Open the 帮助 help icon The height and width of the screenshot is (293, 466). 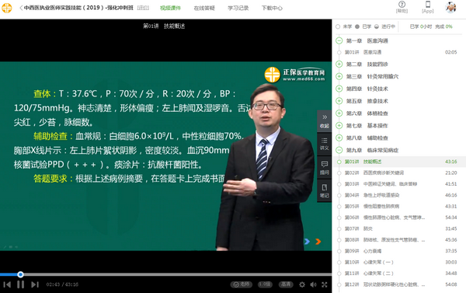coord(402,7)
